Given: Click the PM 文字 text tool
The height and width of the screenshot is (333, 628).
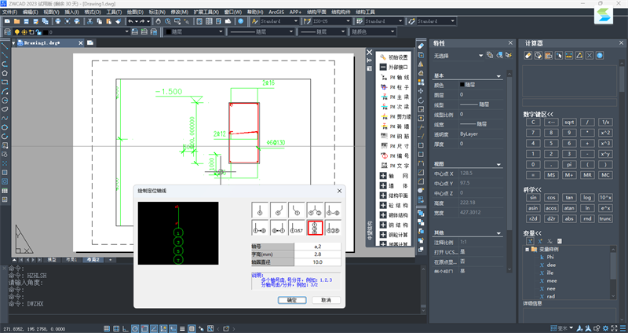Looking at the screenshot, I should click(398, 166).
